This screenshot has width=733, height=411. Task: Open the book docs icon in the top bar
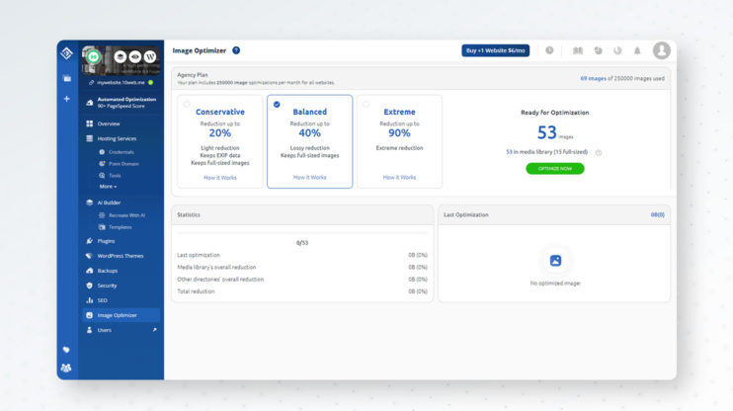pos(578,50)
